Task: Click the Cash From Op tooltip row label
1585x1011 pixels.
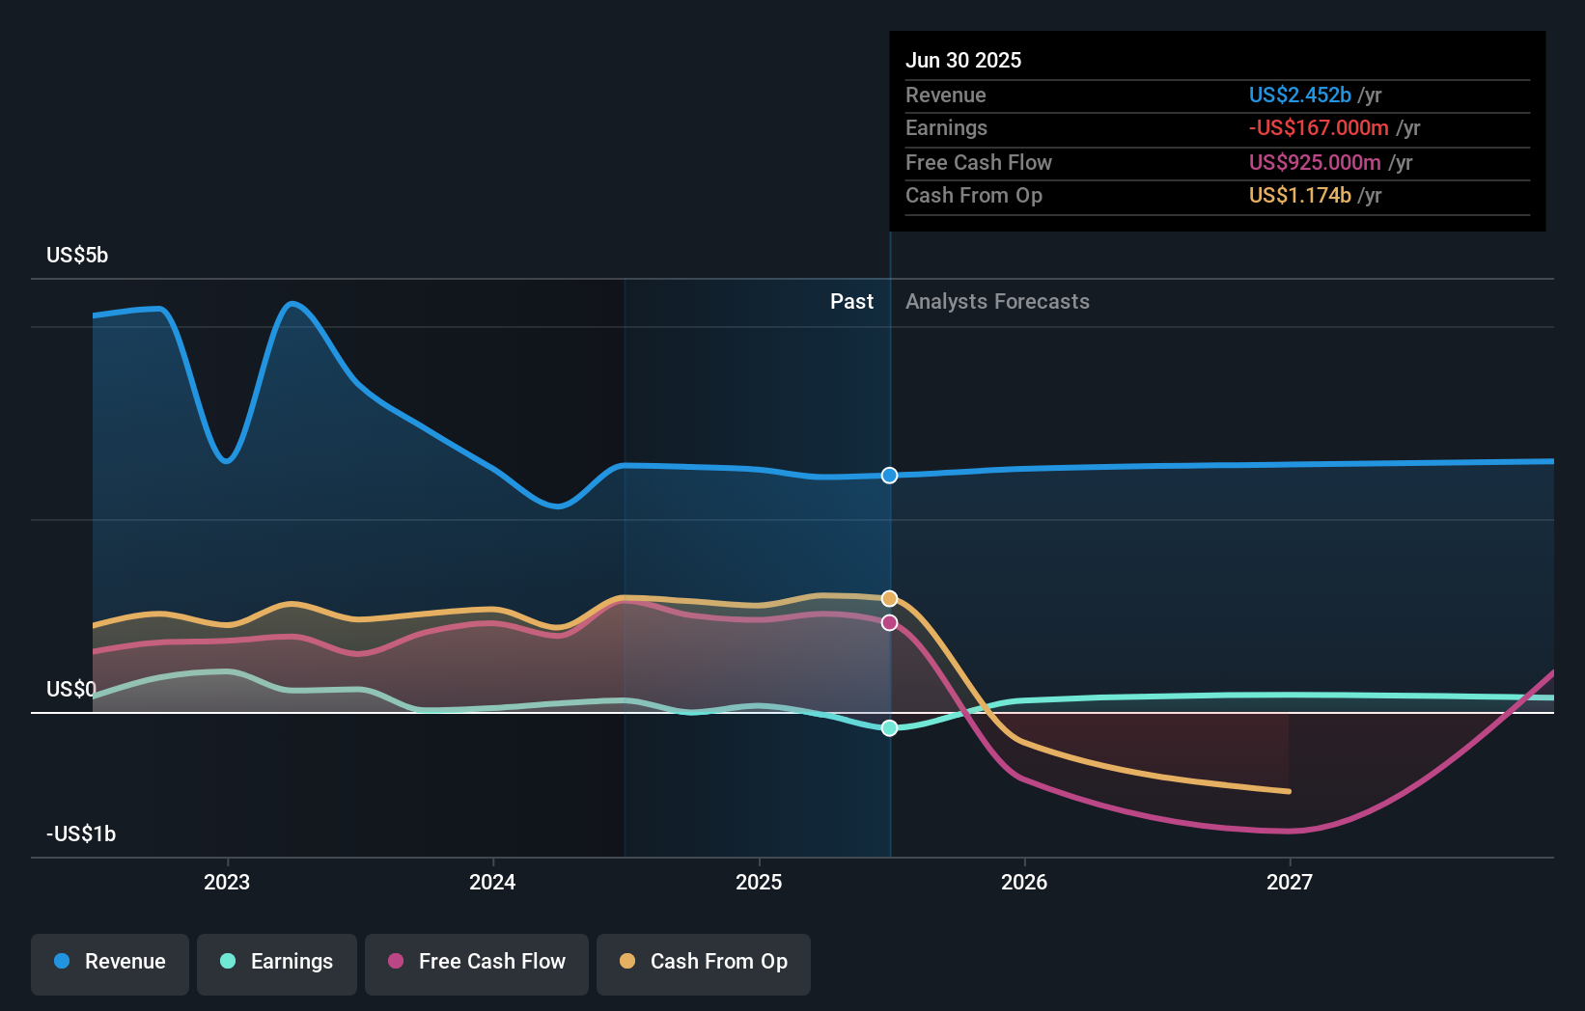Action: point(974,195)
